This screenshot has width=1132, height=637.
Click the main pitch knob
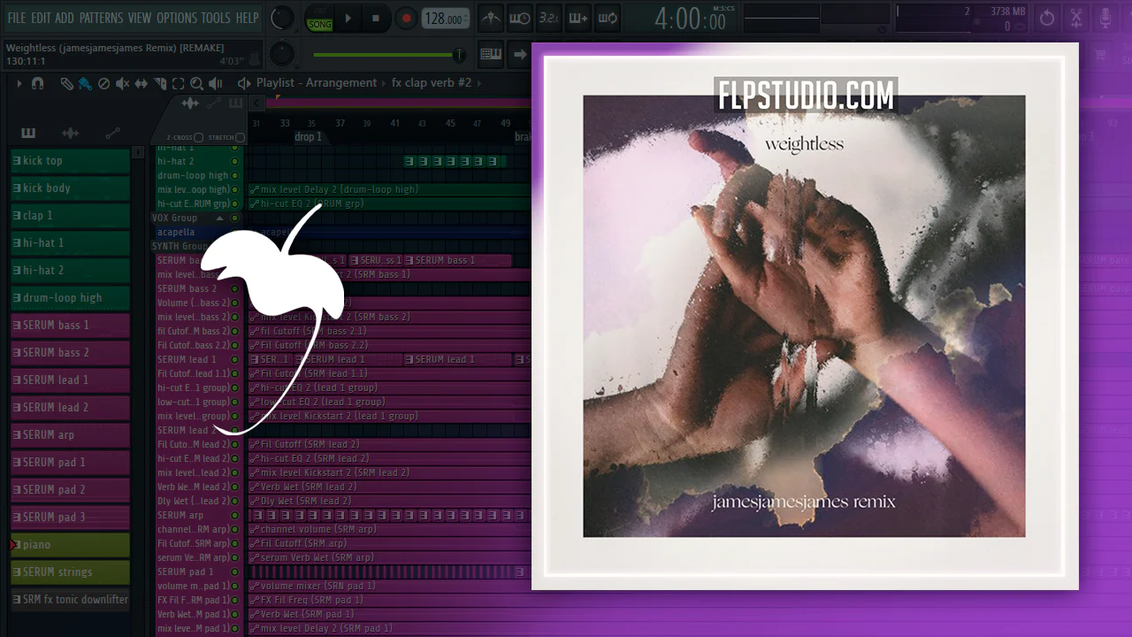[x=281, y=54]
